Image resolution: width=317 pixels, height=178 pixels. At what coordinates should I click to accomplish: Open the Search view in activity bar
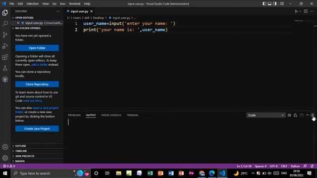pos(5,24)
